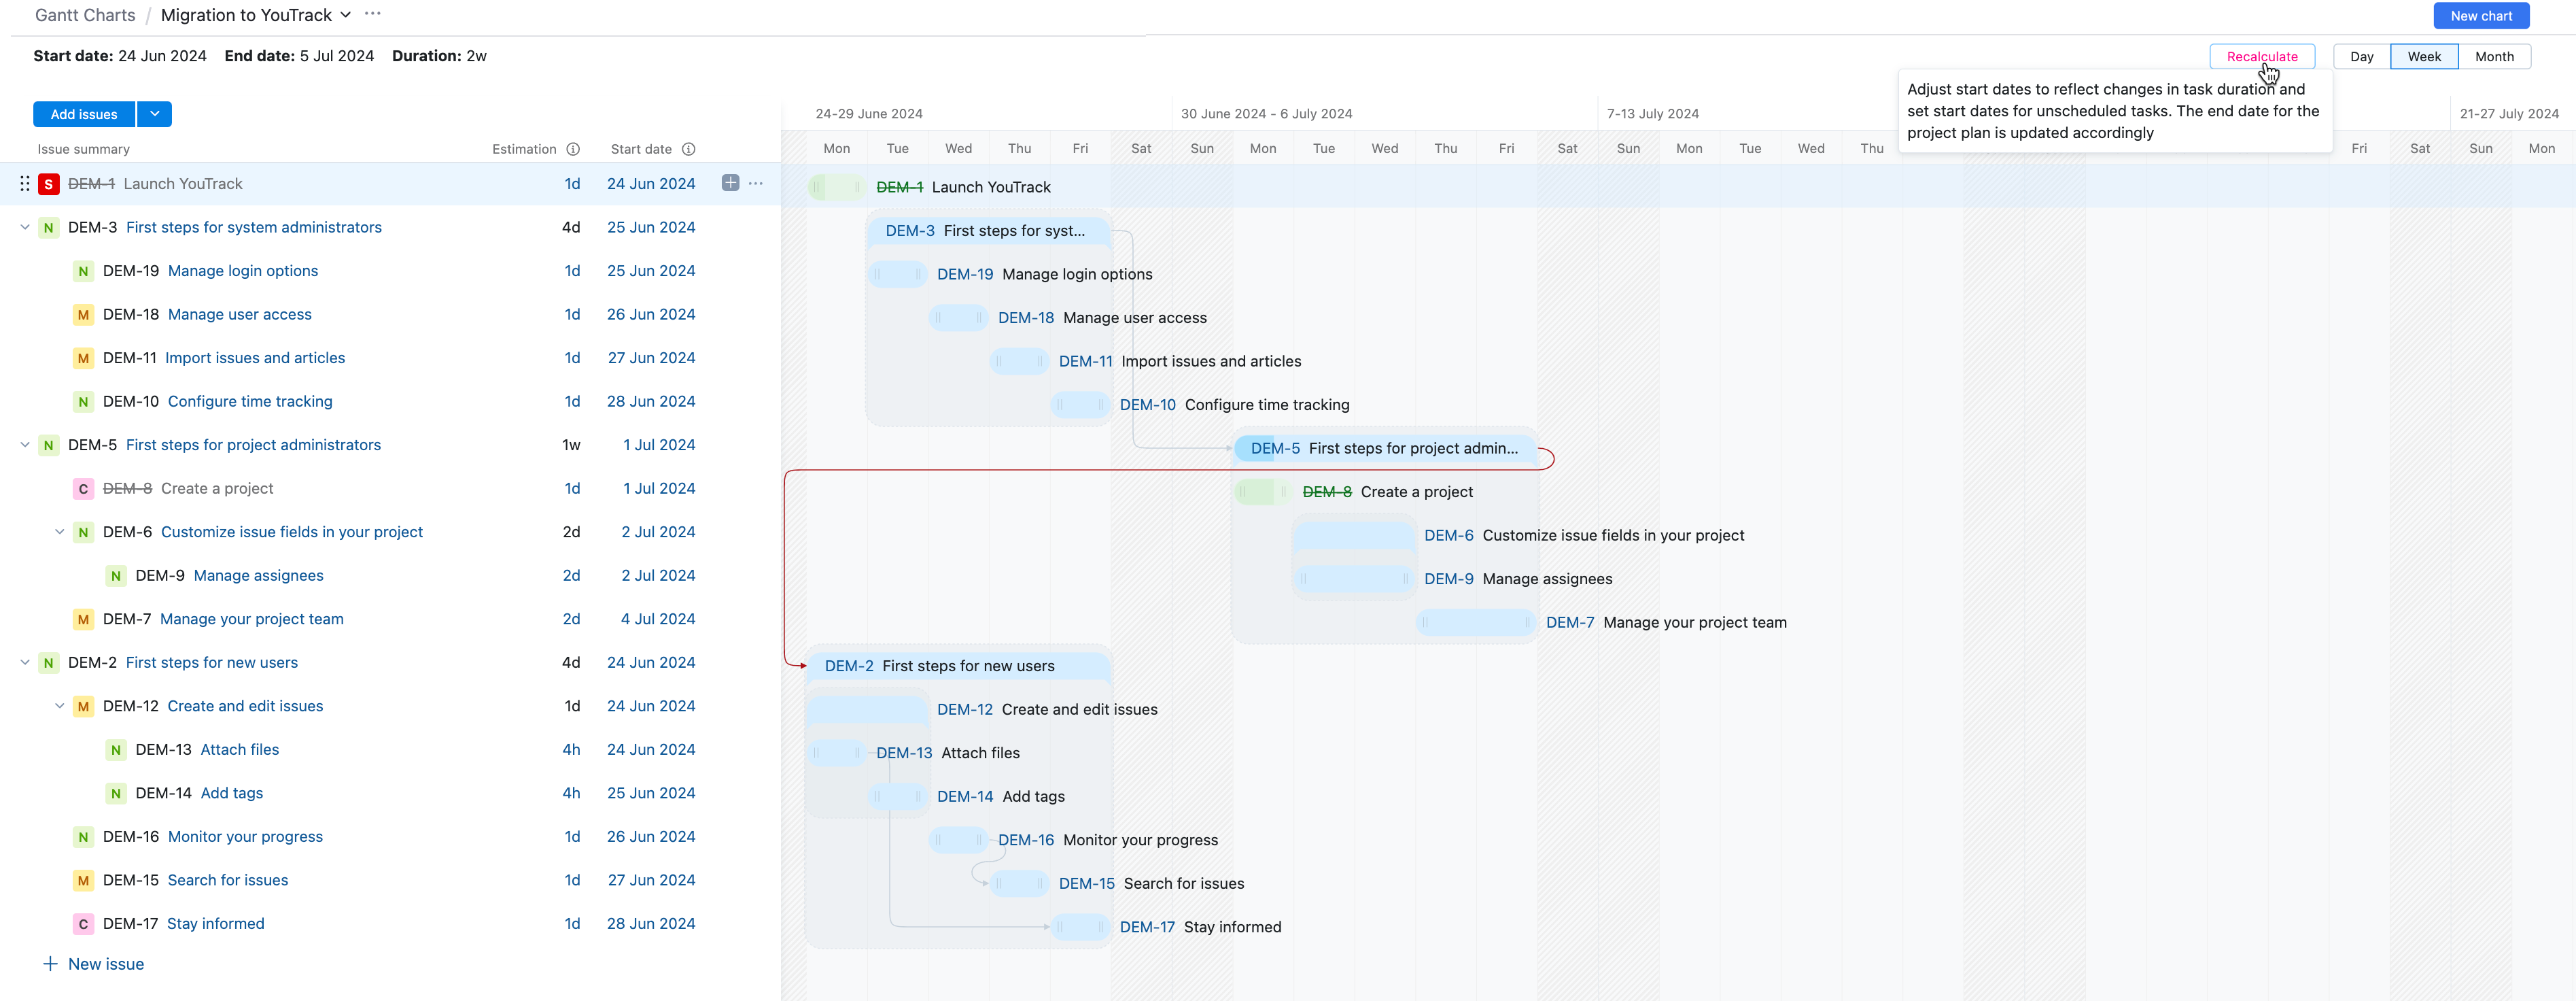Switch the timeline to Month view
2576x1001 pixels.
point(2495,56)
